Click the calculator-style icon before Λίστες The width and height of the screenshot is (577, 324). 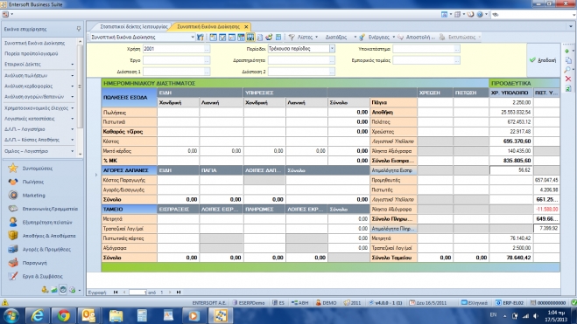click(x=278, y=37)
